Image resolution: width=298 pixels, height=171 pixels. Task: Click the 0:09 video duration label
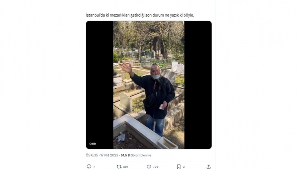click(92, 144)
